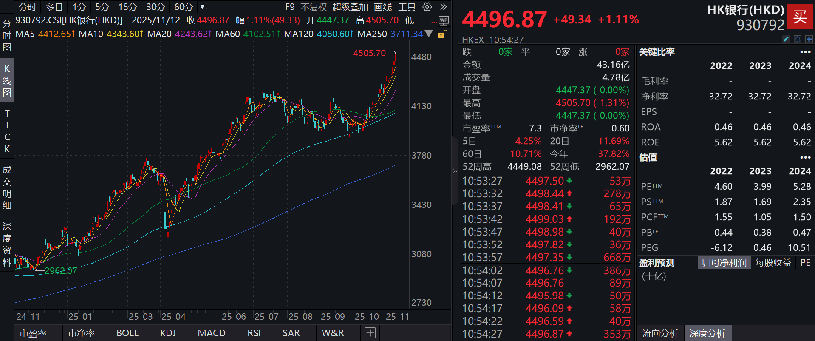815x341 pixels.
Task: Switch to MACD indicator tab
Action: click(212, 333)
